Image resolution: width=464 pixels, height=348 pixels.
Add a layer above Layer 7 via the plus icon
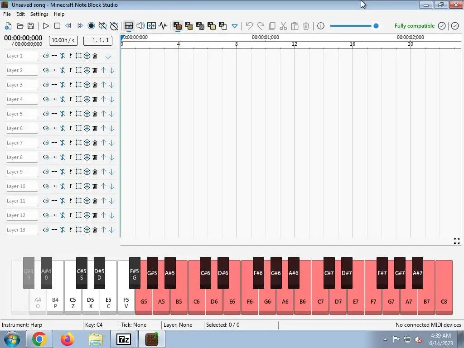click(x=87, y=143)
